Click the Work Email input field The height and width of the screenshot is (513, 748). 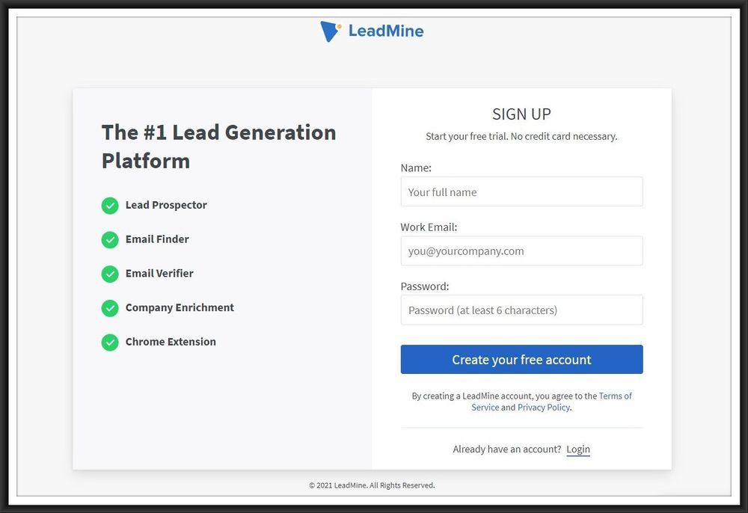(521, 251)
